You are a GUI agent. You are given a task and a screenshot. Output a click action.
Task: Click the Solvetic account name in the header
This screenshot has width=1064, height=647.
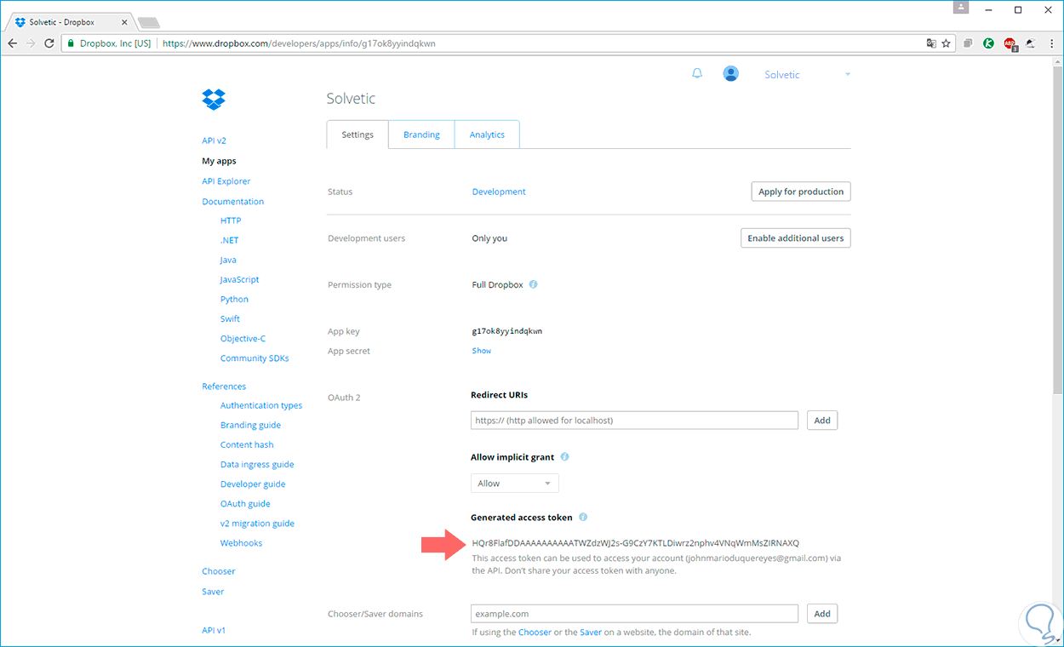pos(781,75)
